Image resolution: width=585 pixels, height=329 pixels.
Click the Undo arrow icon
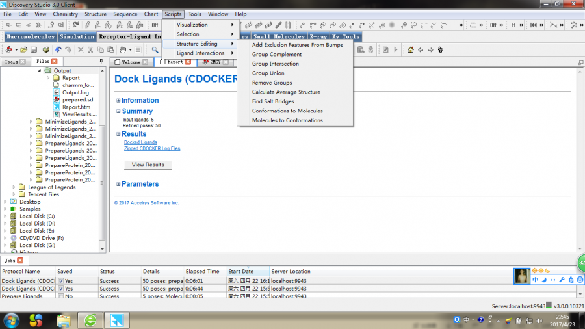[x=58, y=49]
